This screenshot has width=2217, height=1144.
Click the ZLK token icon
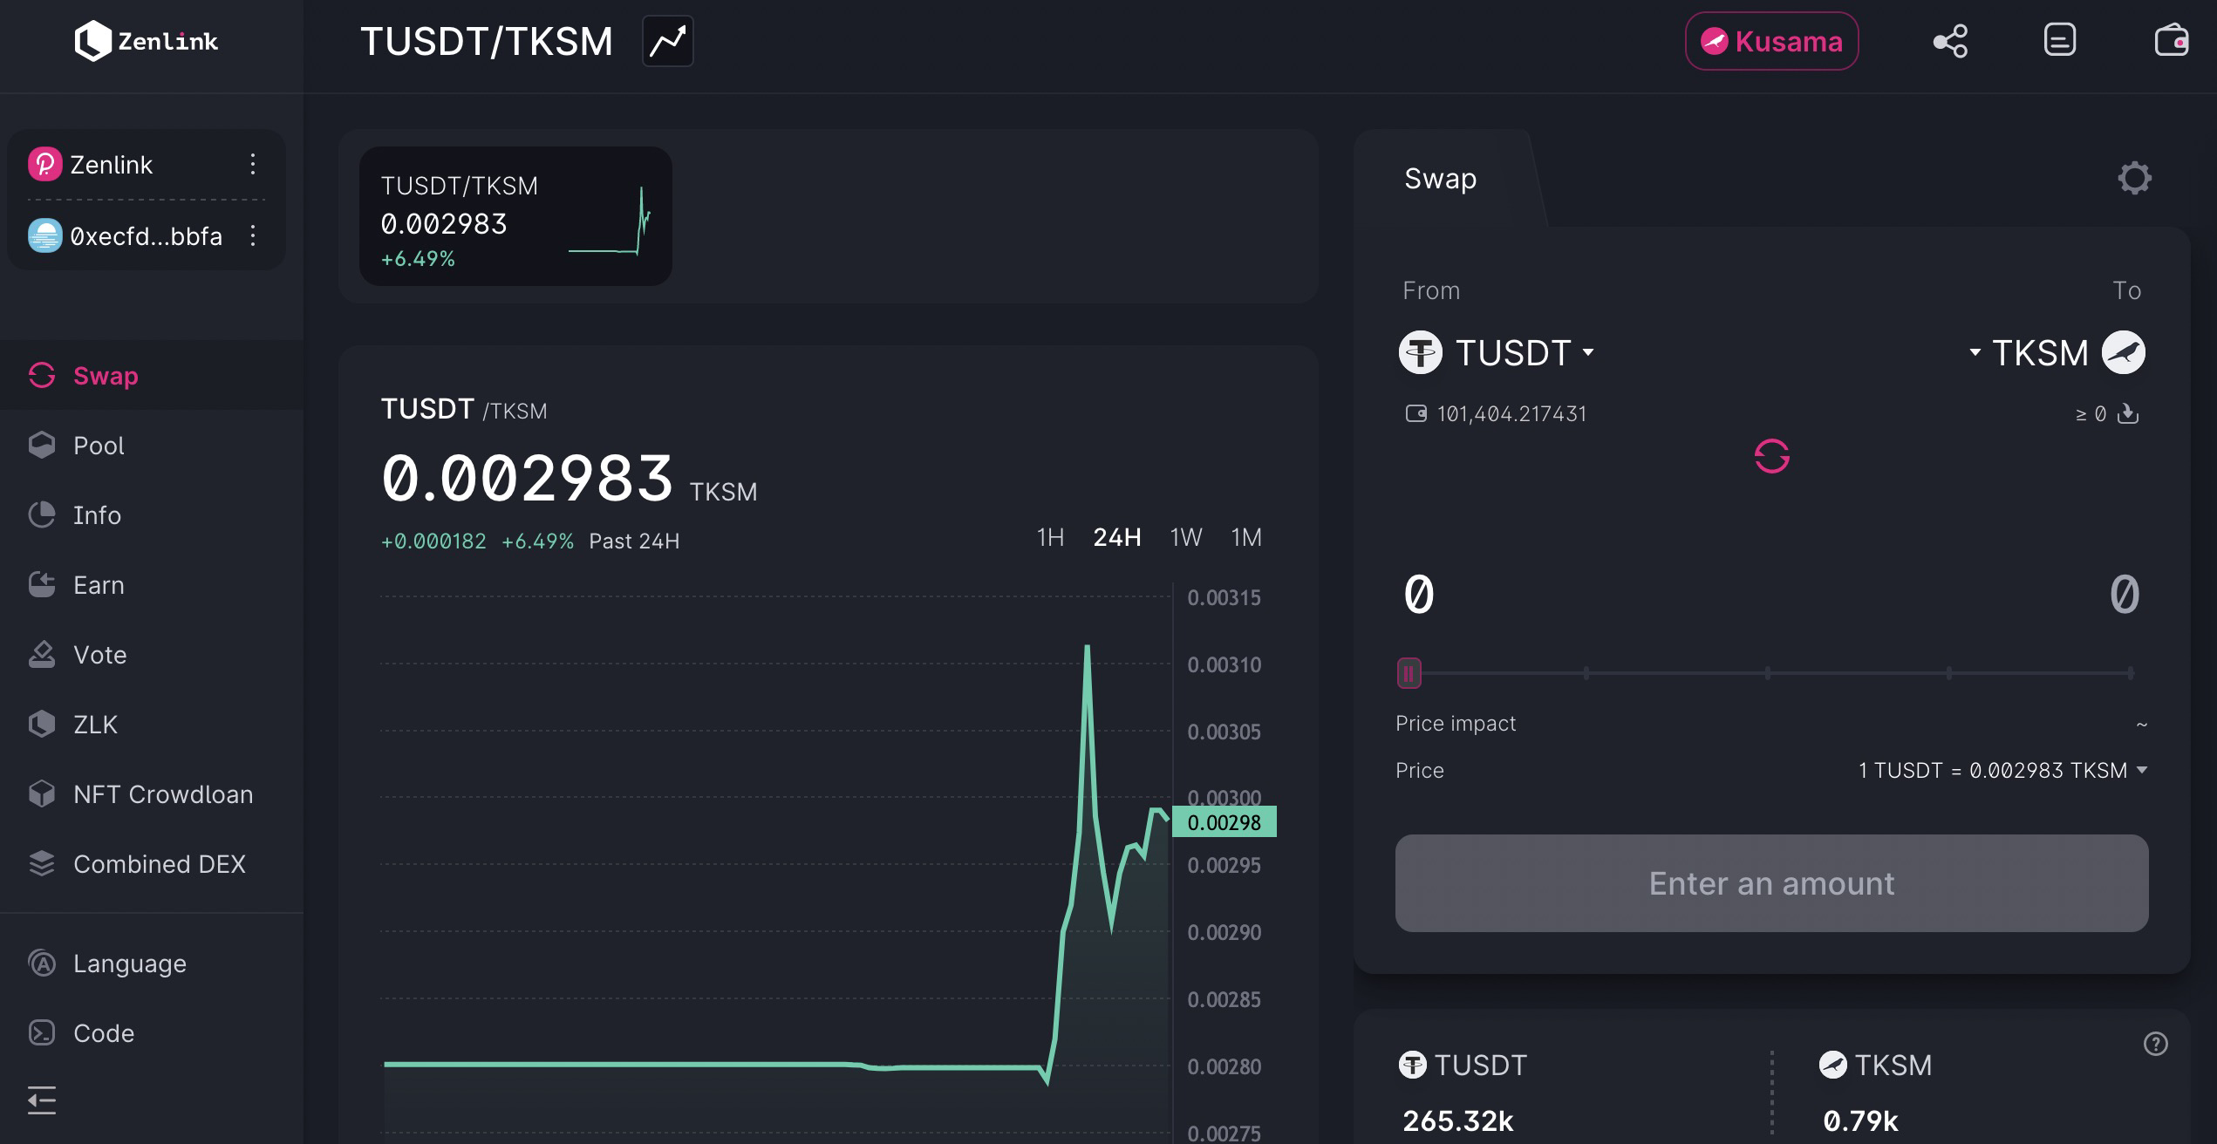point(41,724)
